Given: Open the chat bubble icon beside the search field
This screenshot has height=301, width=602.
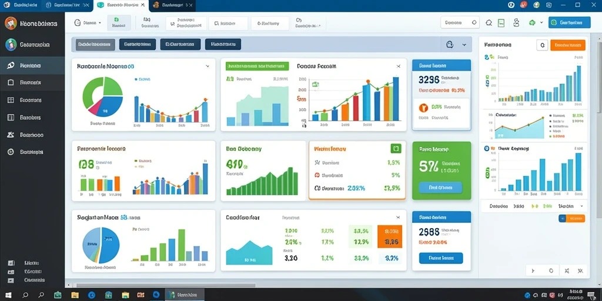Looking at the screenshot, I should 489,23.
